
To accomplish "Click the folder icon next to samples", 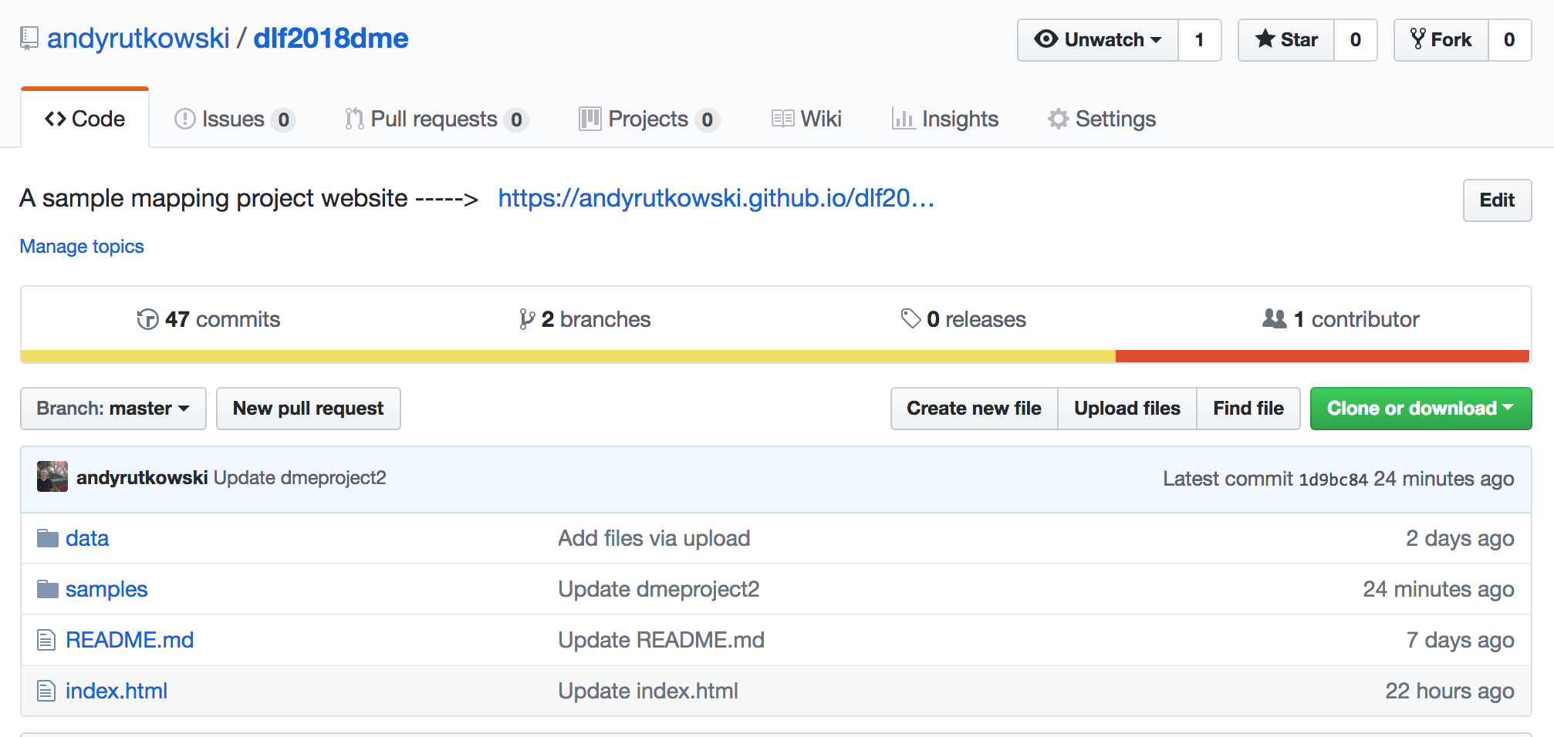I will 48,589.
